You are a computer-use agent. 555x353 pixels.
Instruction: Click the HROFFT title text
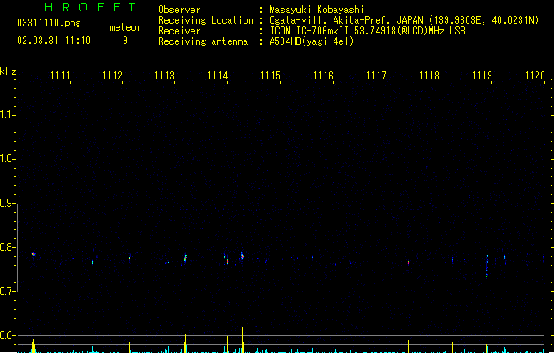(x=90, y=7)
